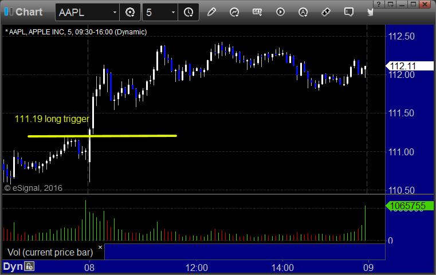This screenshot has height=275, width=436.
Task: Click the 112.11 current price tag
Action: tap(410, 66)
